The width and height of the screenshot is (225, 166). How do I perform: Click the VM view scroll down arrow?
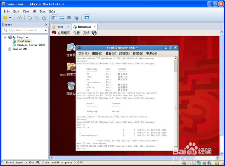point(221,153)
